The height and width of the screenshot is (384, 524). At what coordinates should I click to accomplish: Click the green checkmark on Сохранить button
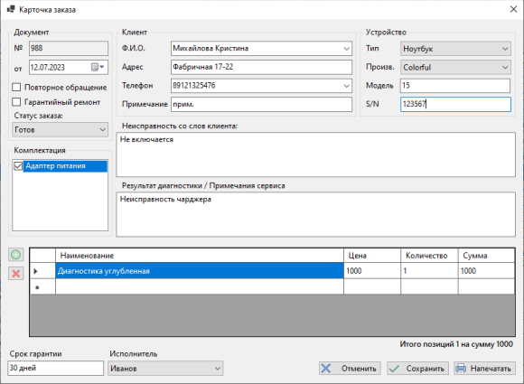(x=394, y=369)
